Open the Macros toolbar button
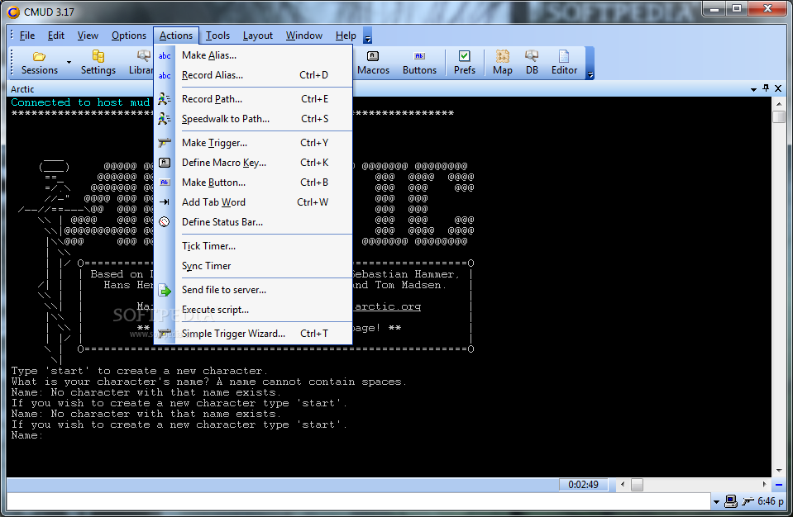 coord(373,63)
